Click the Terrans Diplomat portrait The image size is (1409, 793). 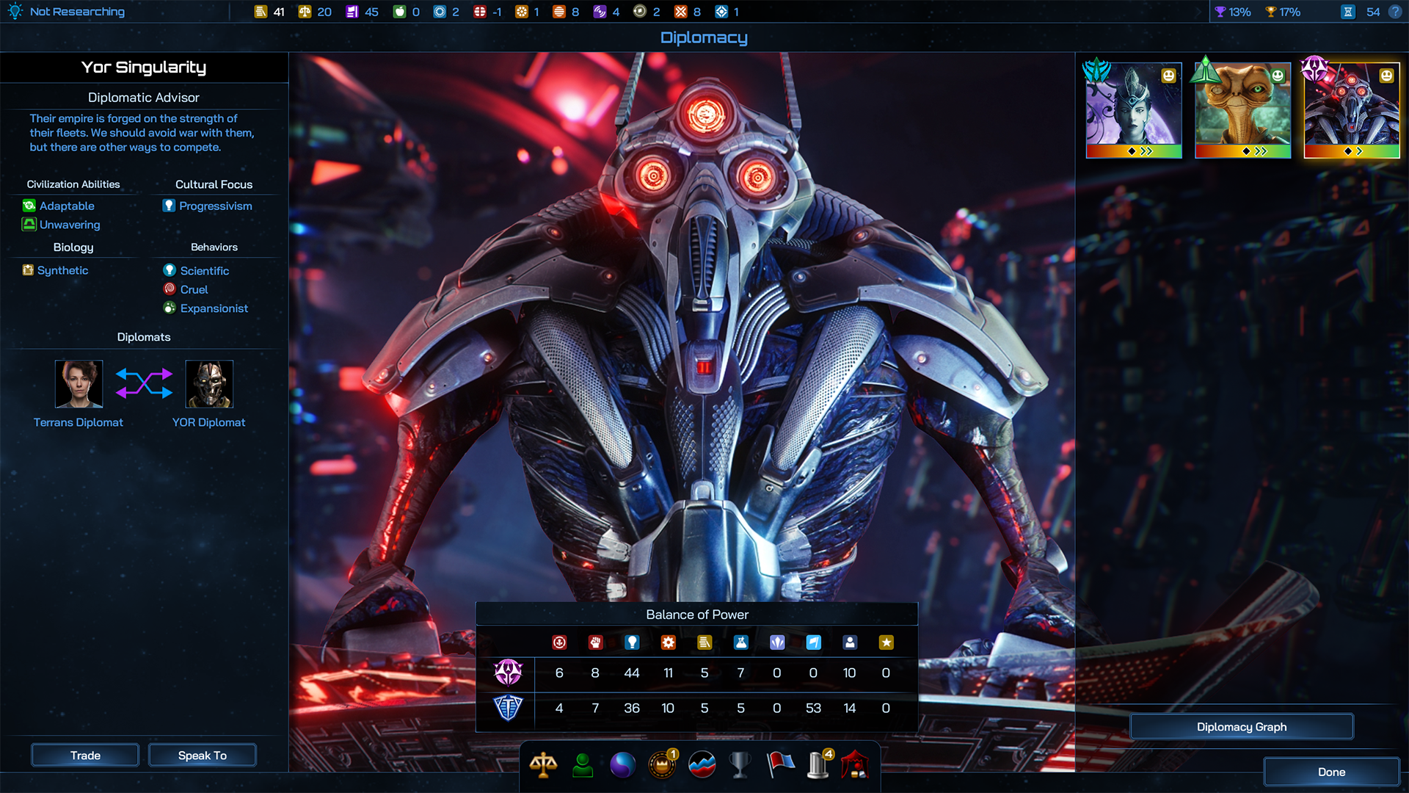79,384
